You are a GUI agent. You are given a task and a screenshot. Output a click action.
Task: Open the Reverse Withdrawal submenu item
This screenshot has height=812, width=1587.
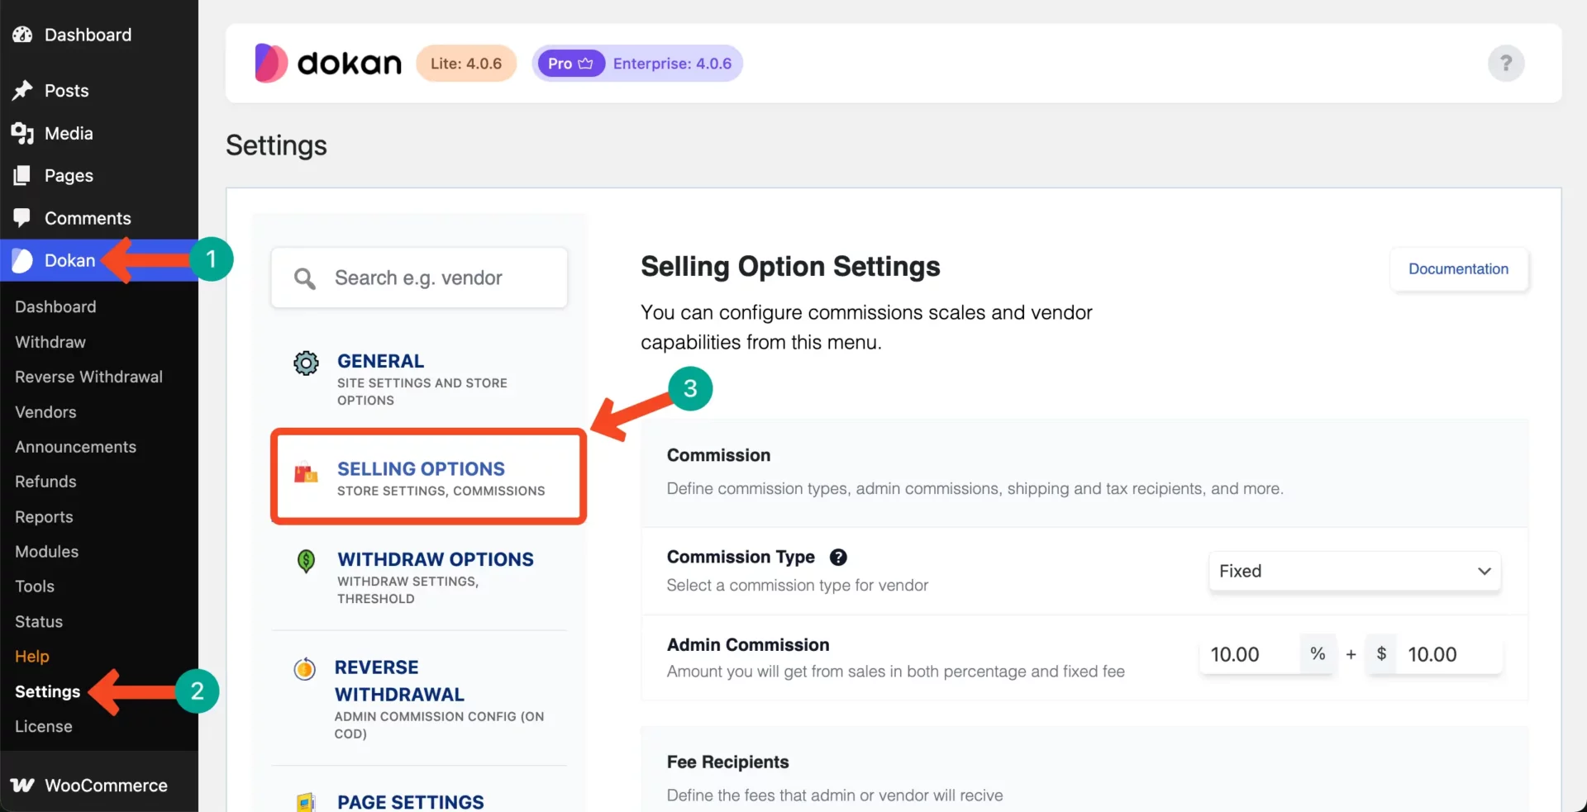pos(88,377)
